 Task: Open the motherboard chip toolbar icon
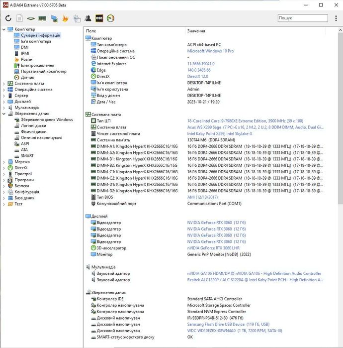[x=31, y=18]
